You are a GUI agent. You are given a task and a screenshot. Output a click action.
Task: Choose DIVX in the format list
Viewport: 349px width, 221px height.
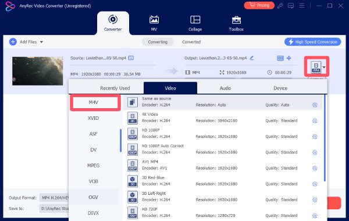(93, 213)
